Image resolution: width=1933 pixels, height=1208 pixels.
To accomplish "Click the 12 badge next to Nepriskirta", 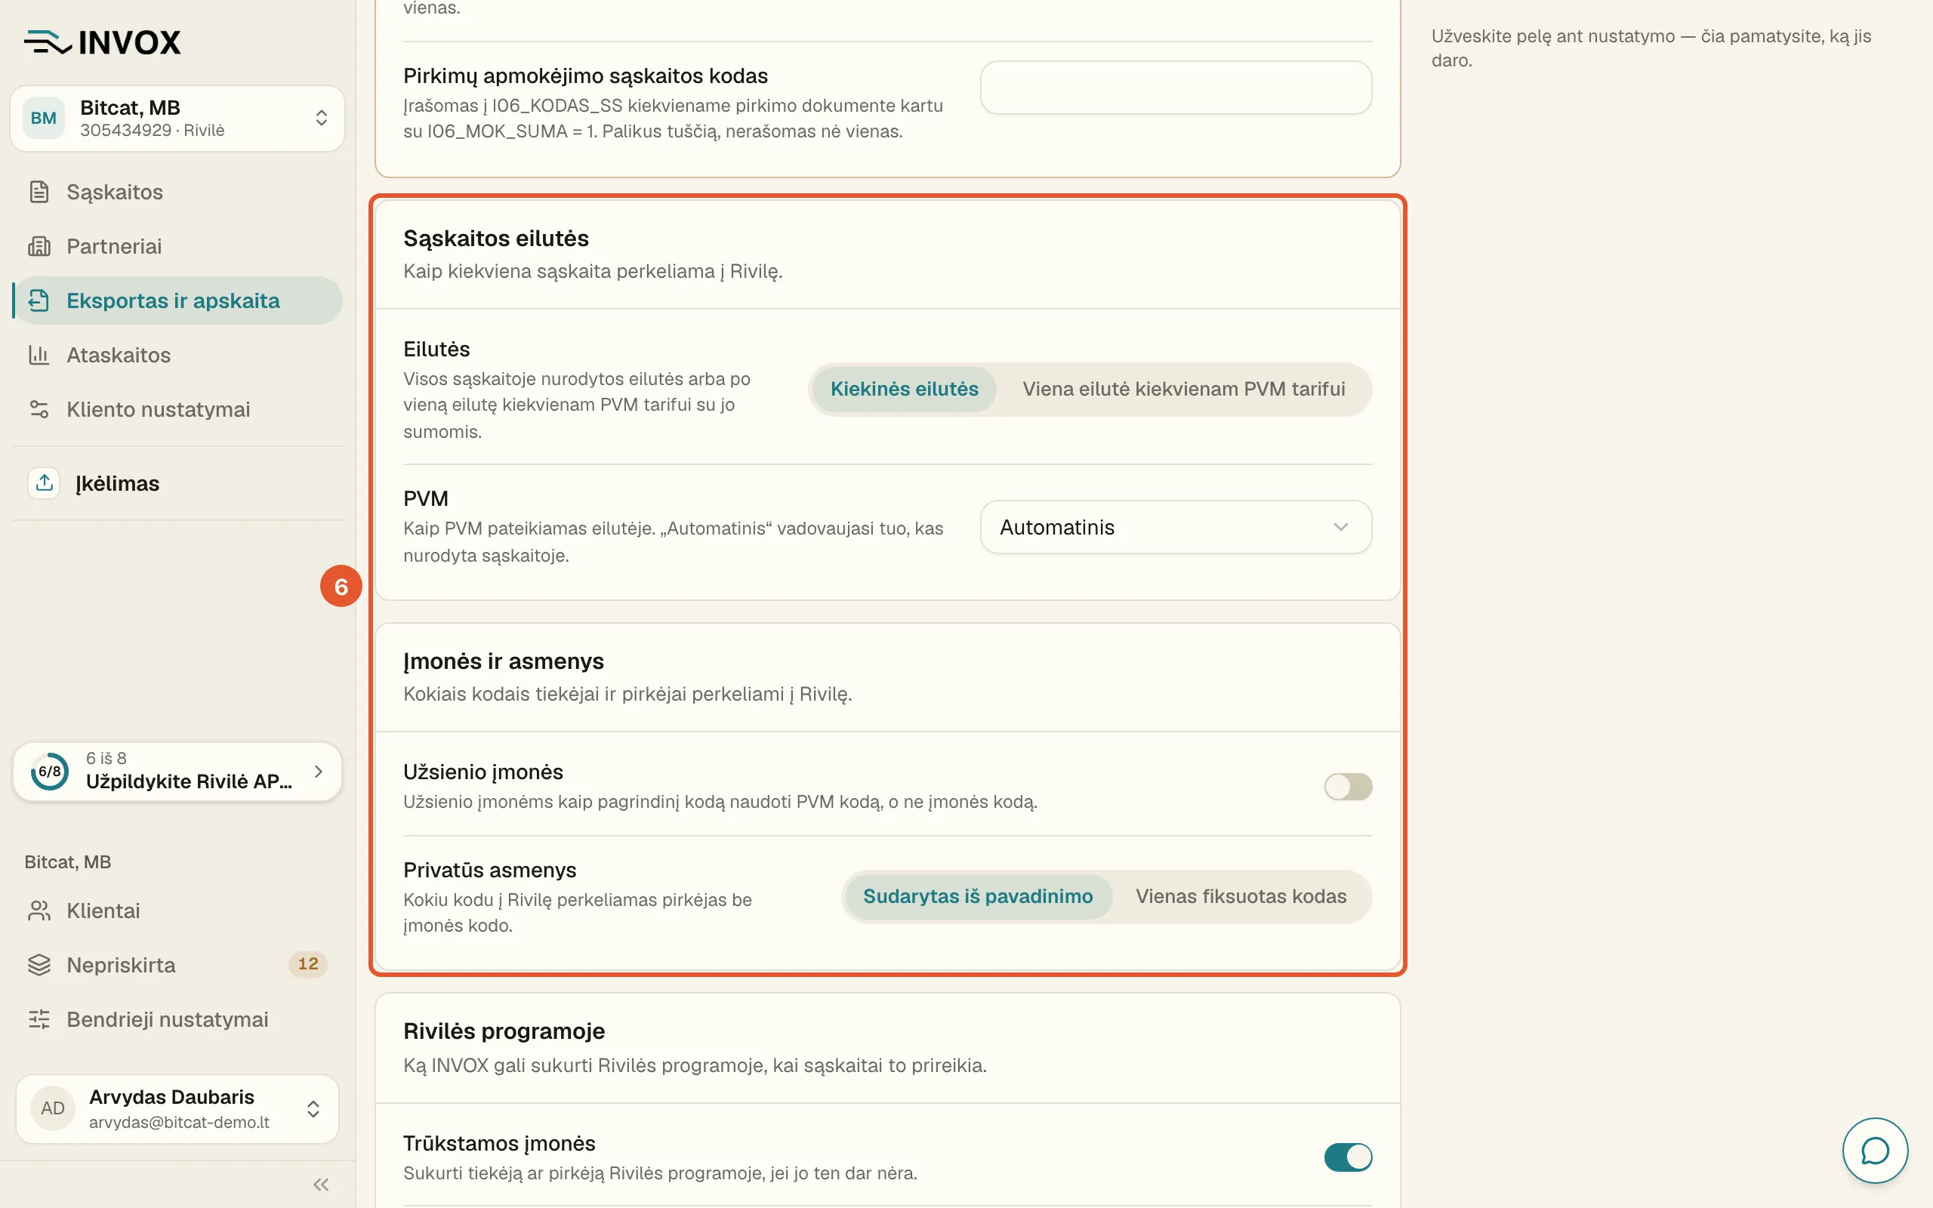I will click(x=308, y=964).
